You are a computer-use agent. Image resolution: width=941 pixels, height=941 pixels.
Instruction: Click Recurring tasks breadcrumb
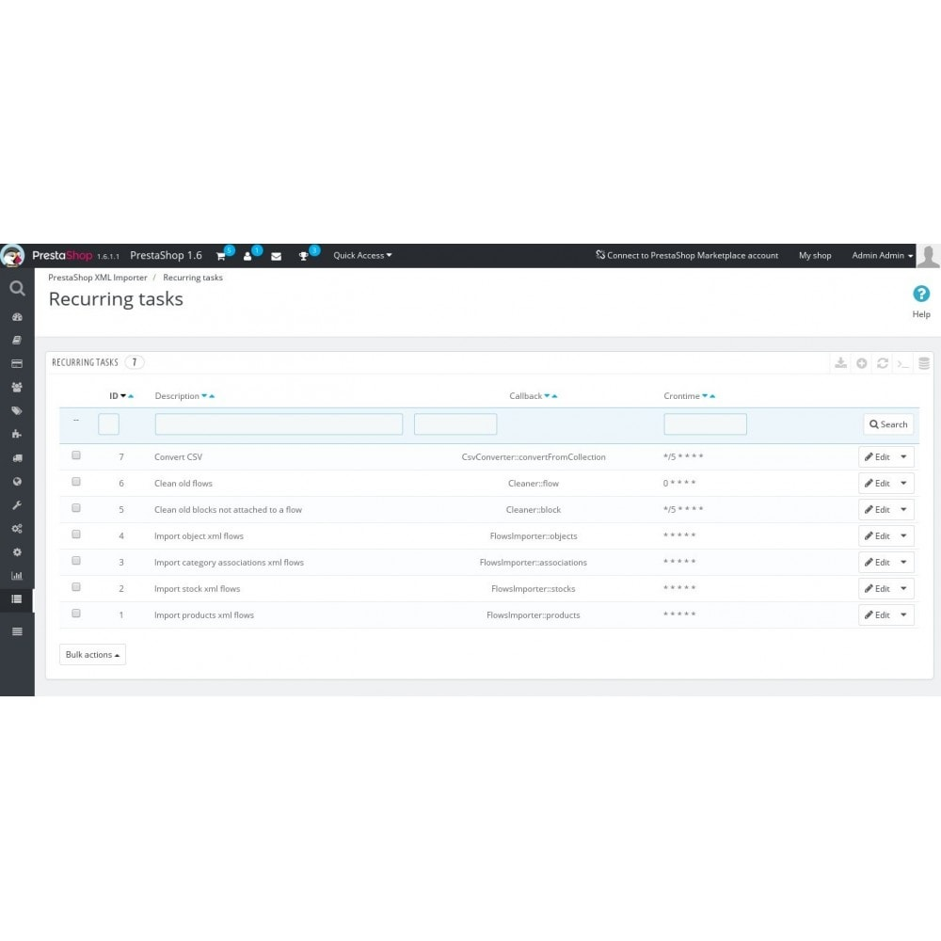click(x=193, y=278)
